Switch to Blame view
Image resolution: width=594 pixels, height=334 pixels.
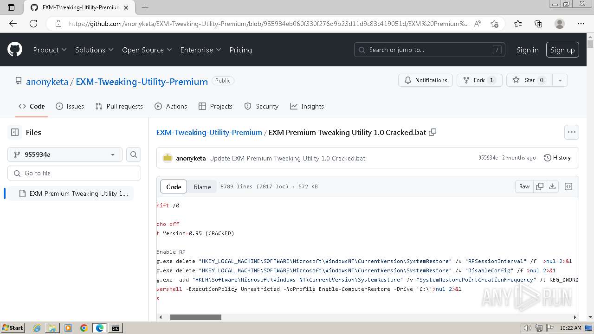202,186
